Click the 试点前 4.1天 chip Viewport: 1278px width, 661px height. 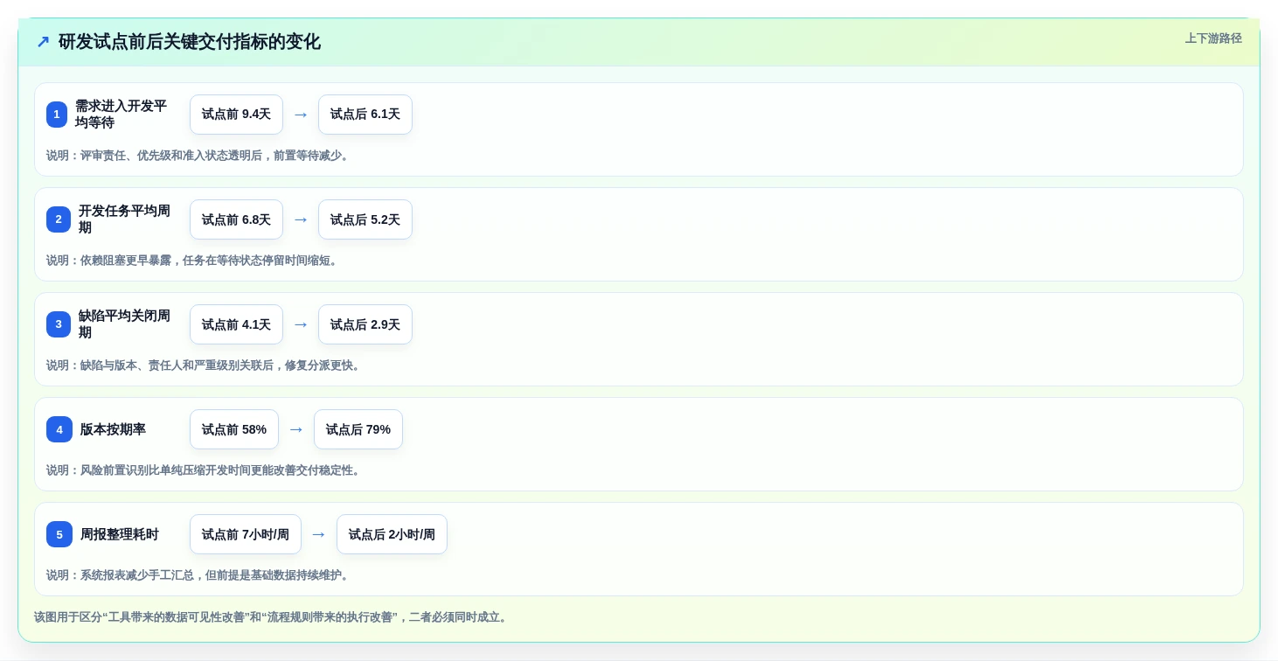236,324
